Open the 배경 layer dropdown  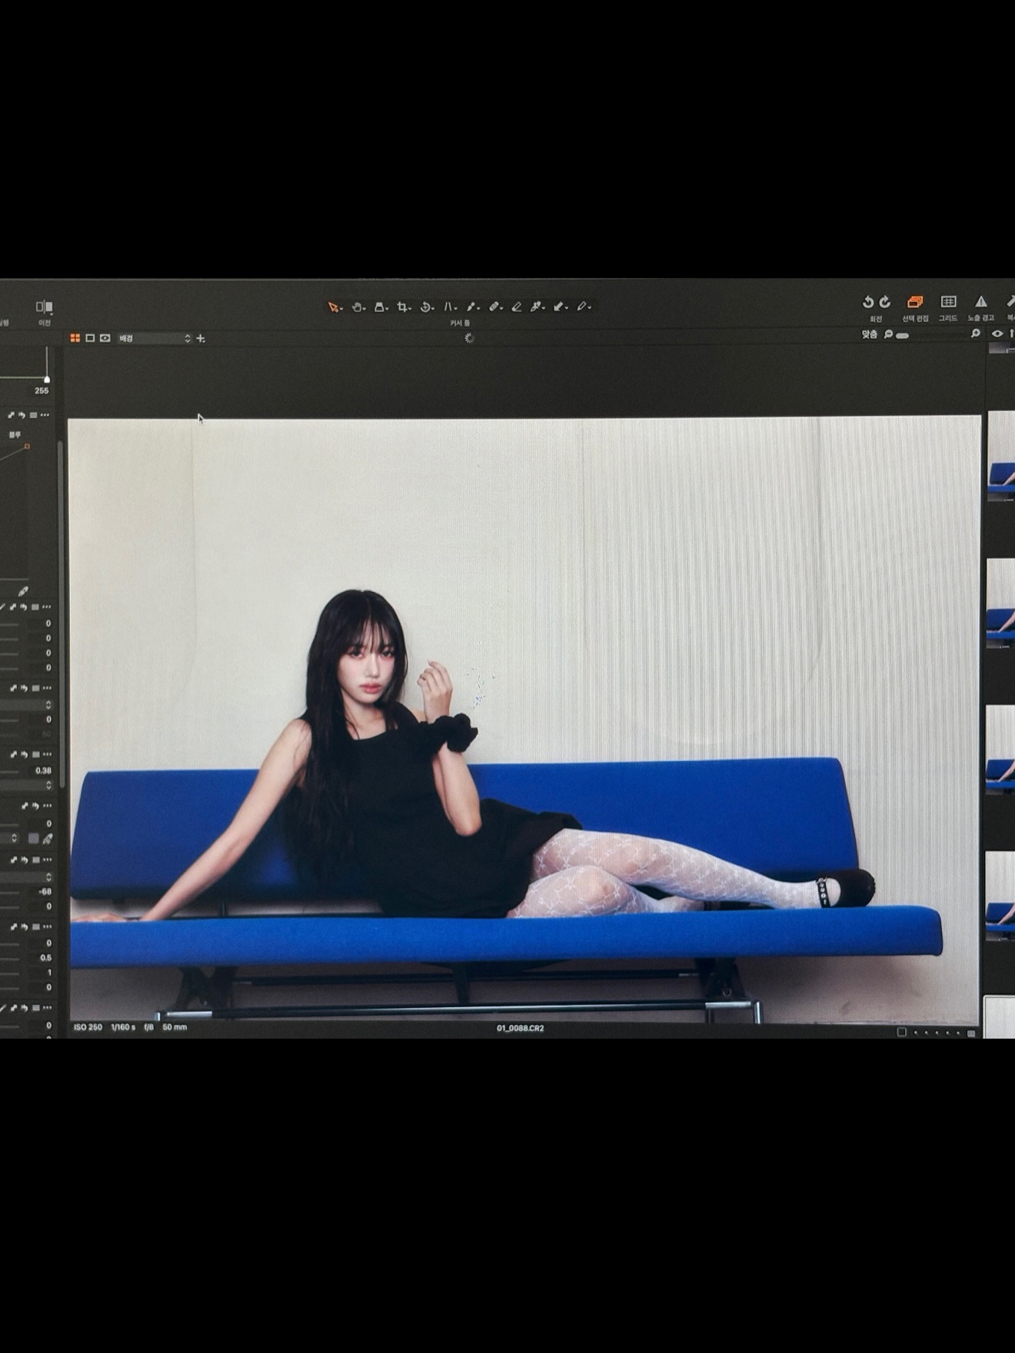click(x=154, y=338)
